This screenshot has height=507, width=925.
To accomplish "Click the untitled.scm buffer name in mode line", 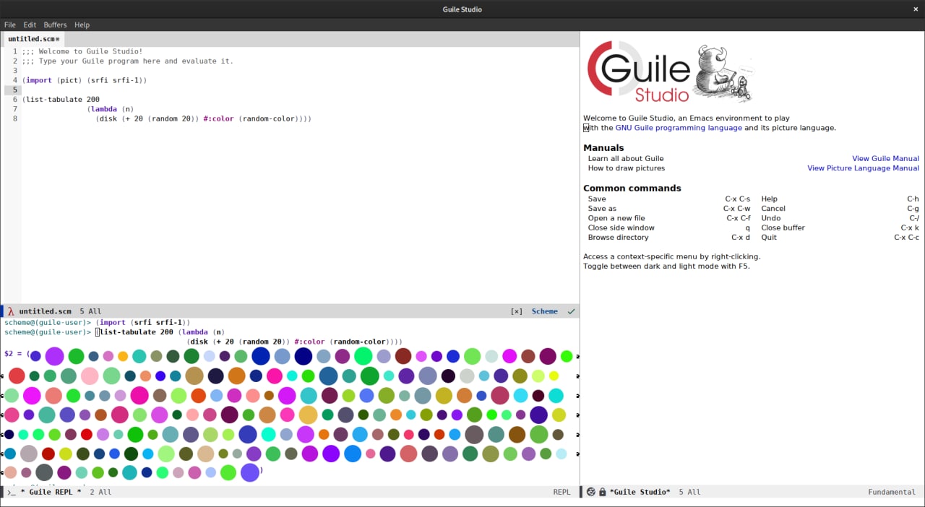I will [x=45, y=311].
